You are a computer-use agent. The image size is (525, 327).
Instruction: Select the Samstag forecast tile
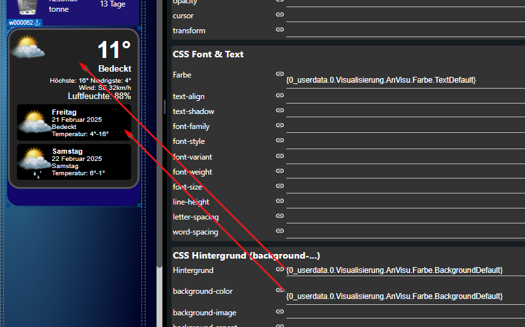(74, 162)
